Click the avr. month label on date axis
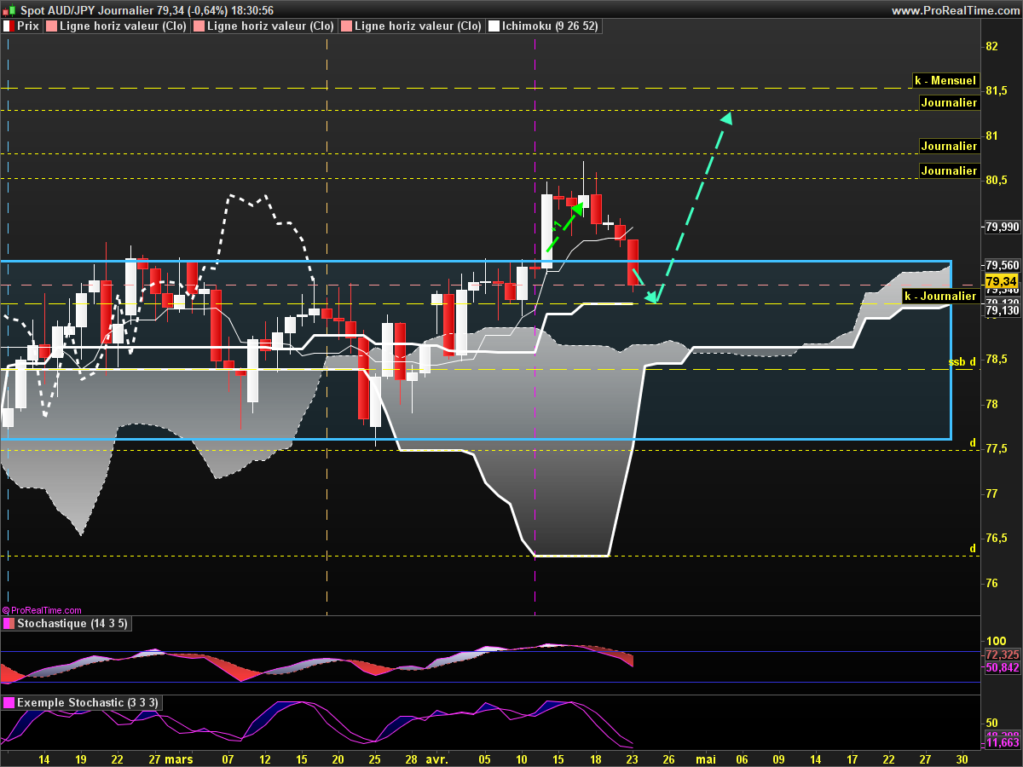 click(437, 758)
